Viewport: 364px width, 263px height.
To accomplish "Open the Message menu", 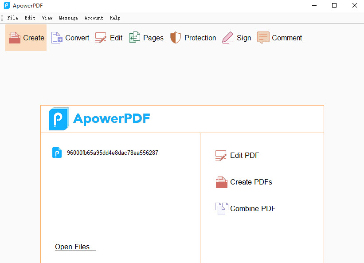I will tap(68, 18).
